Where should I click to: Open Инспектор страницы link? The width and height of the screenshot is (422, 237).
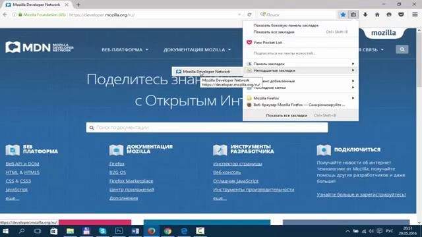(x=237, y=164)
